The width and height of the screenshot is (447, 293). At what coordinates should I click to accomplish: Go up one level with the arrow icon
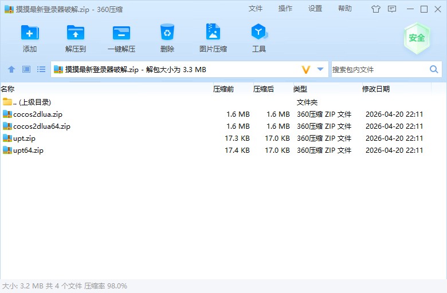11,69
